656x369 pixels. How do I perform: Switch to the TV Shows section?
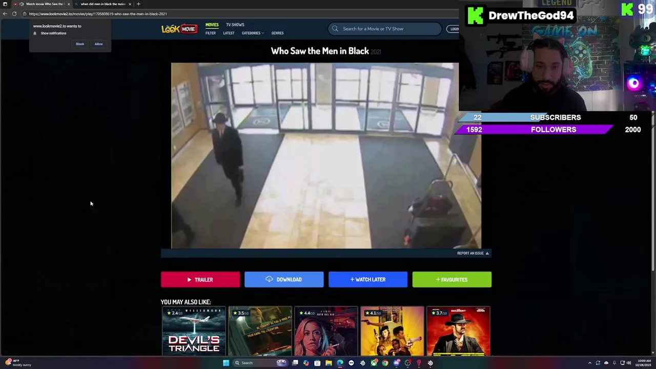point(235,25)
